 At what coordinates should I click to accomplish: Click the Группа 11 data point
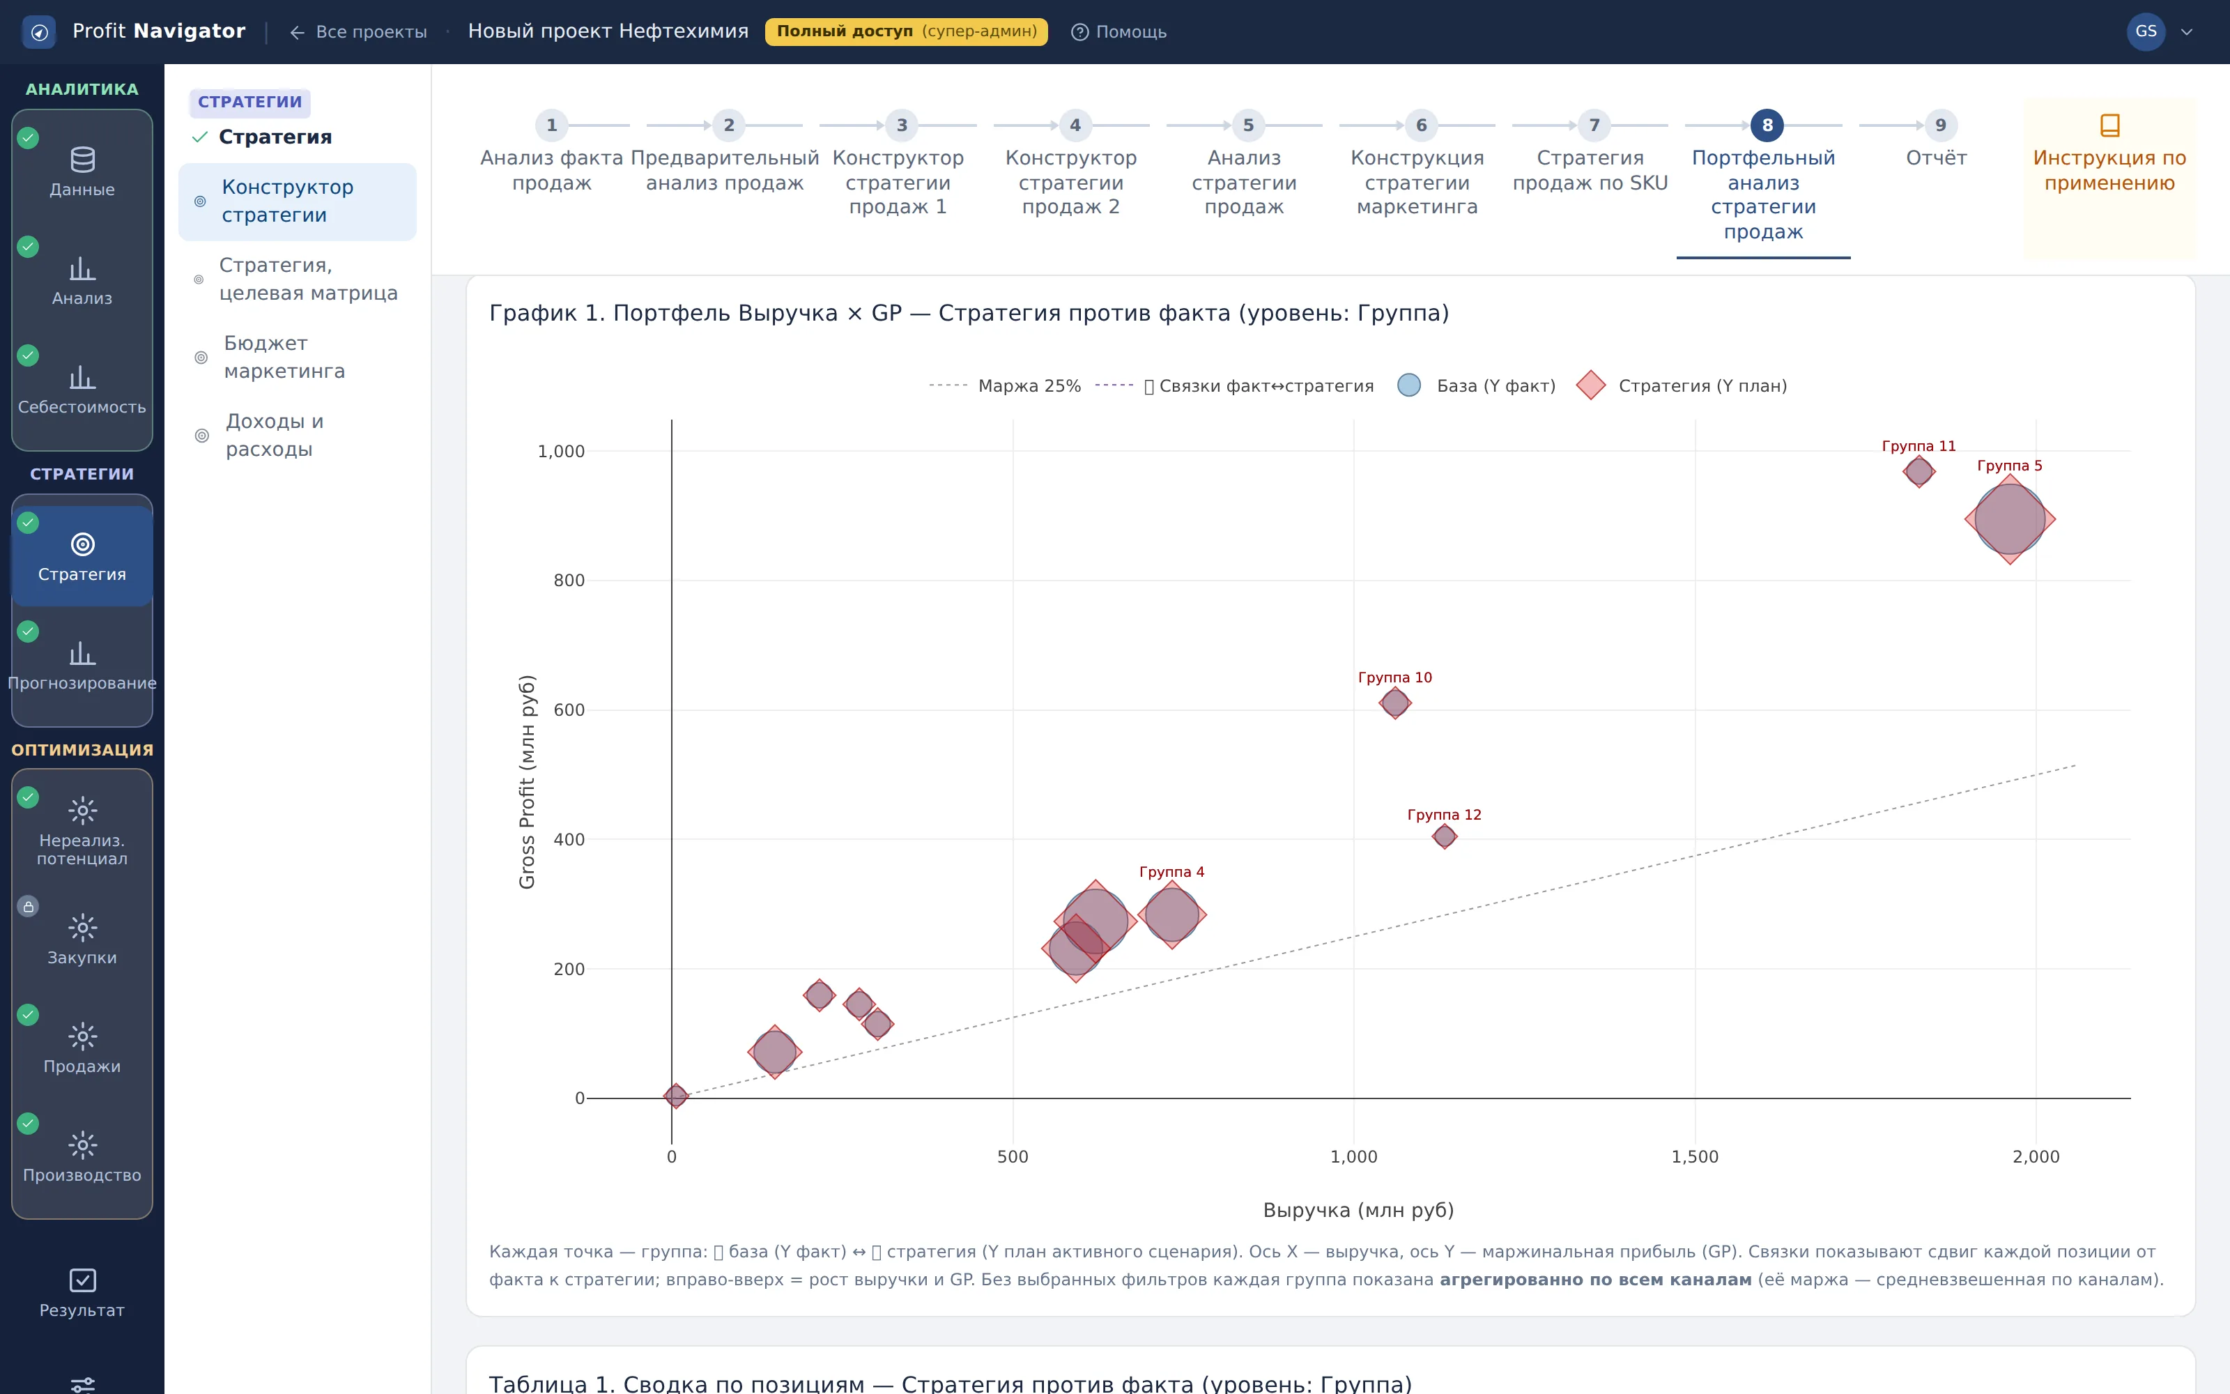[x=1918, y=471]
